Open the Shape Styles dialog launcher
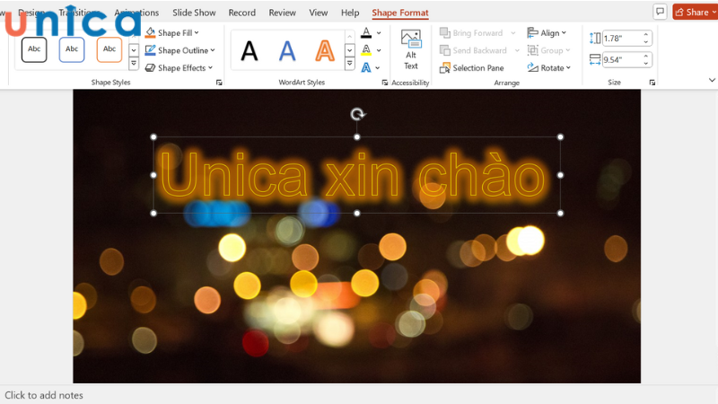 pos(219,83)
